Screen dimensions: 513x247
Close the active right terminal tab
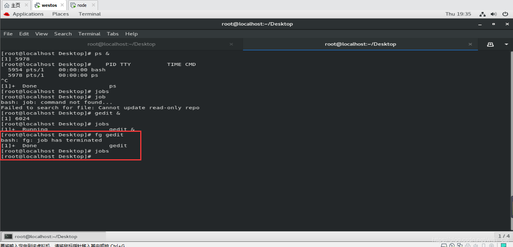pyautogui.click(x=470, y=44)
